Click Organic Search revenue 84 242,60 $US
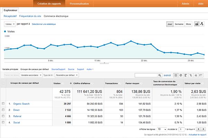Screen dimensions: 208x138 pyautogui.click(x=95, y=104)
